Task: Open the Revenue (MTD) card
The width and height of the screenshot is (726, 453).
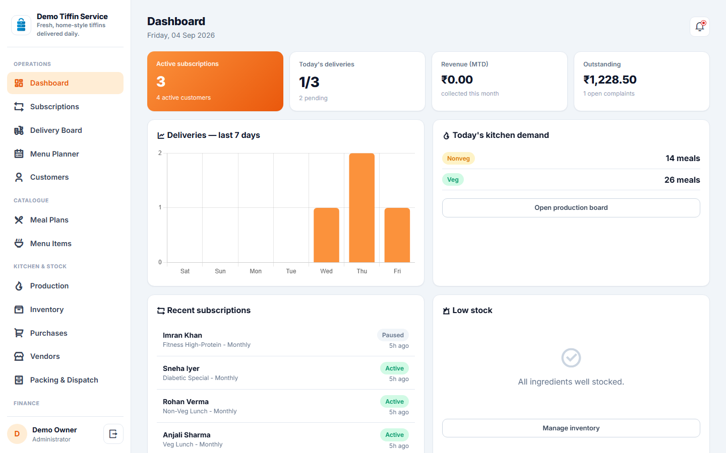Action: pos(500,81)
